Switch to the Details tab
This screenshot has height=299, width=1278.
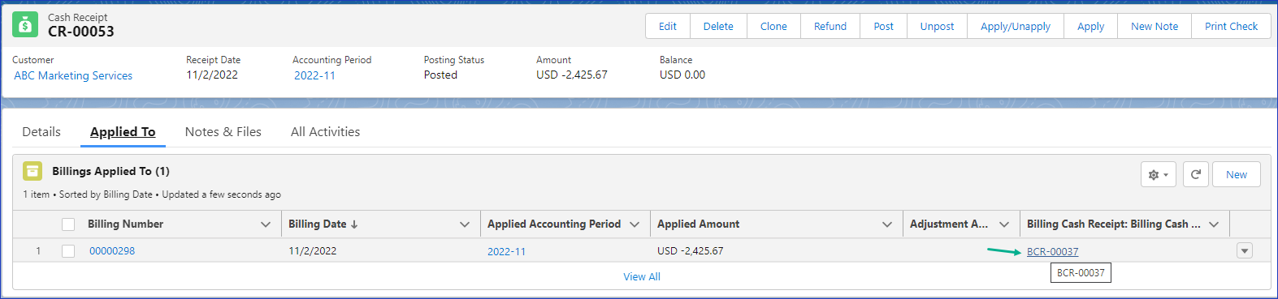41,132
